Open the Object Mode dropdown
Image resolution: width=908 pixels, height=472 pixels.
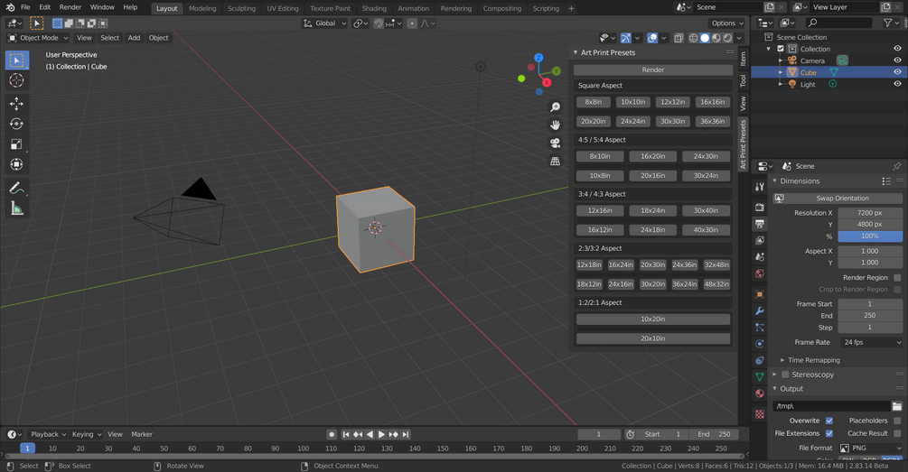pos(38,38)
